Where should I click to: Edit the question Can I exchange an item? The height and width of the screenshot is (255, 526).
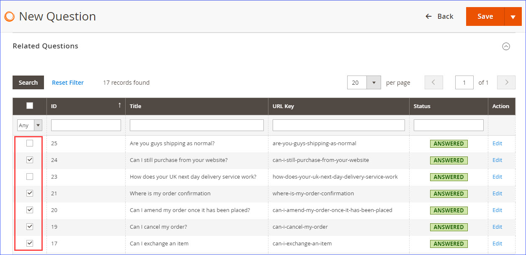[497, 243]
